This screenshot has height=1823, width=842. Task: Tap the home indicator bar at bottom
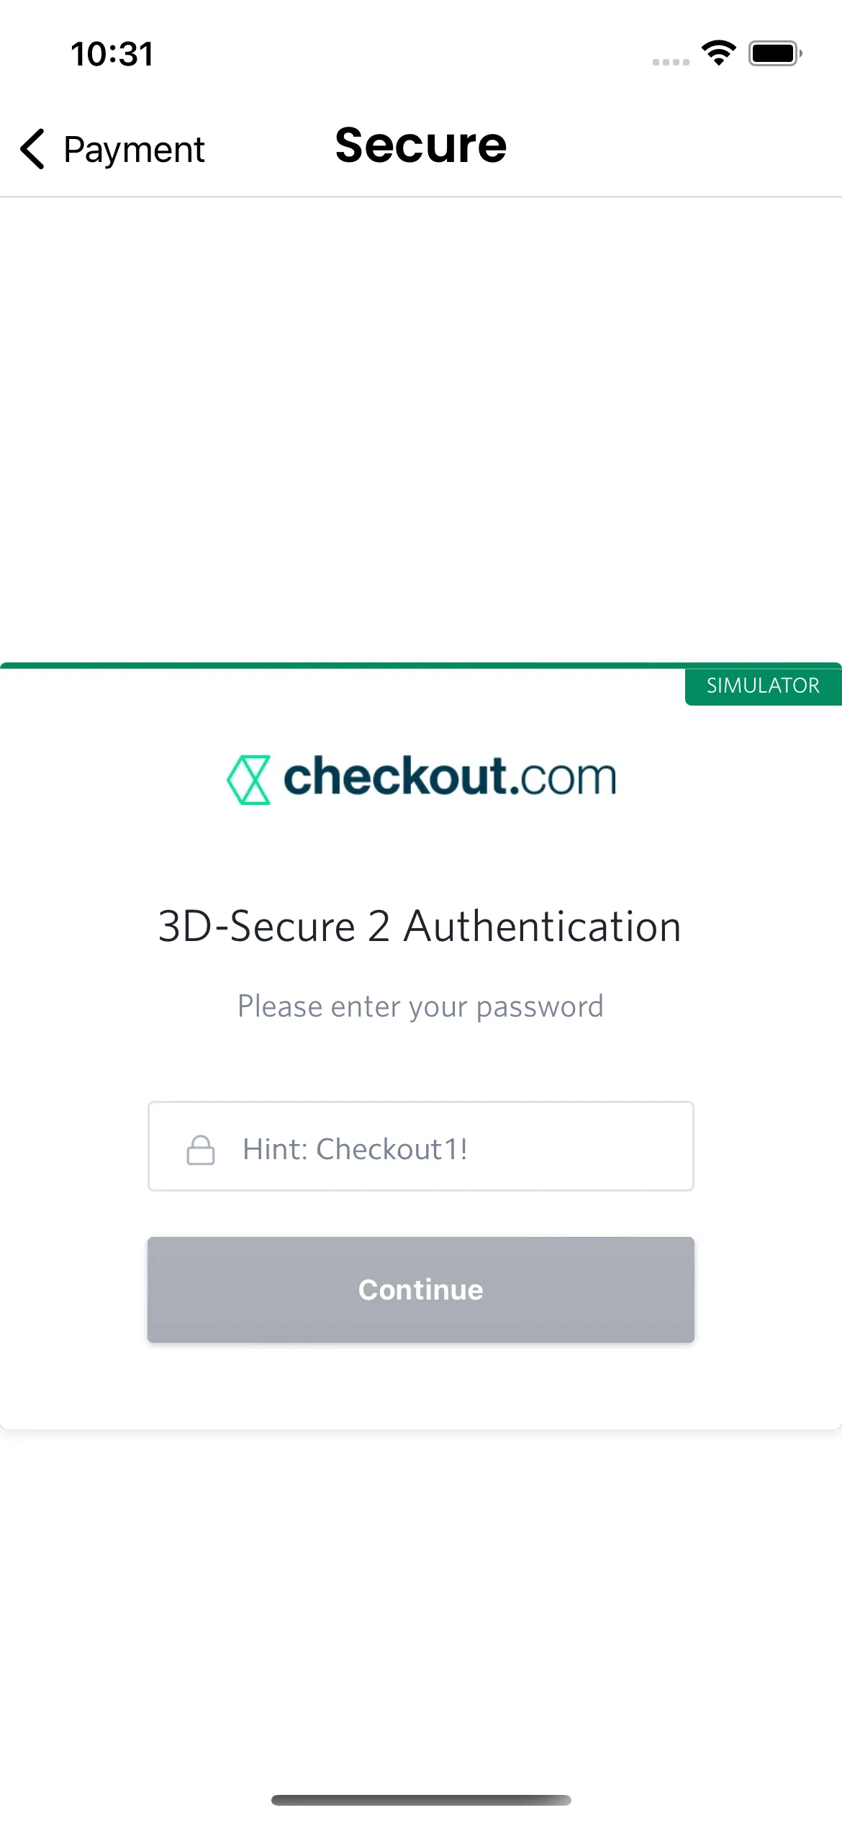coord(421,1800)
